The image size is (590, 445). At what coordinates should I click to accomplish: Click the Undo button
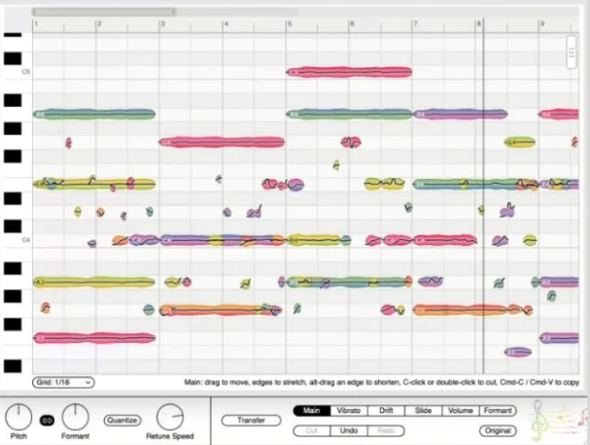click(349, 430)
